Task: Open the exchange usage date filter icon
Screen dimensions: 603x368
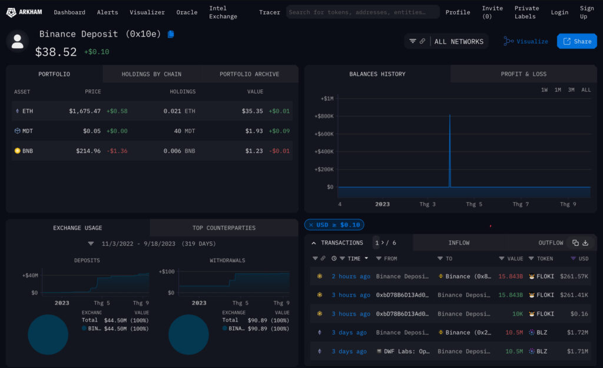Action: click(x=91, y=244)
